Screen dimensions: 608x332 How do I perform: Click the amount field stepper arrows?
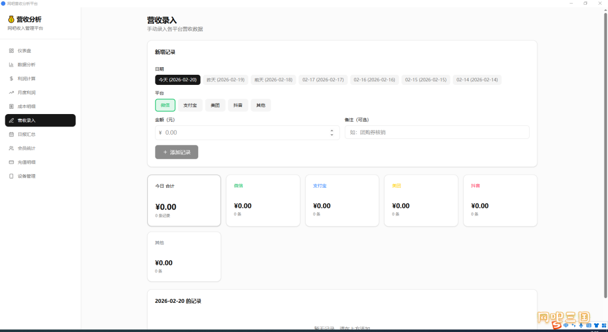pos(332,132)
